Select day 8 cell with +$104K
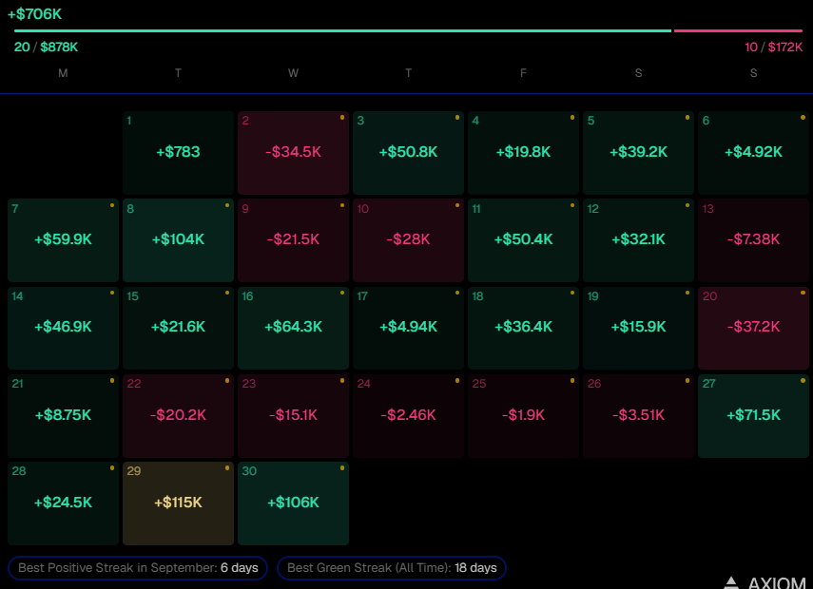This screenshot has width=813, height=589. (x=179, y=240)
